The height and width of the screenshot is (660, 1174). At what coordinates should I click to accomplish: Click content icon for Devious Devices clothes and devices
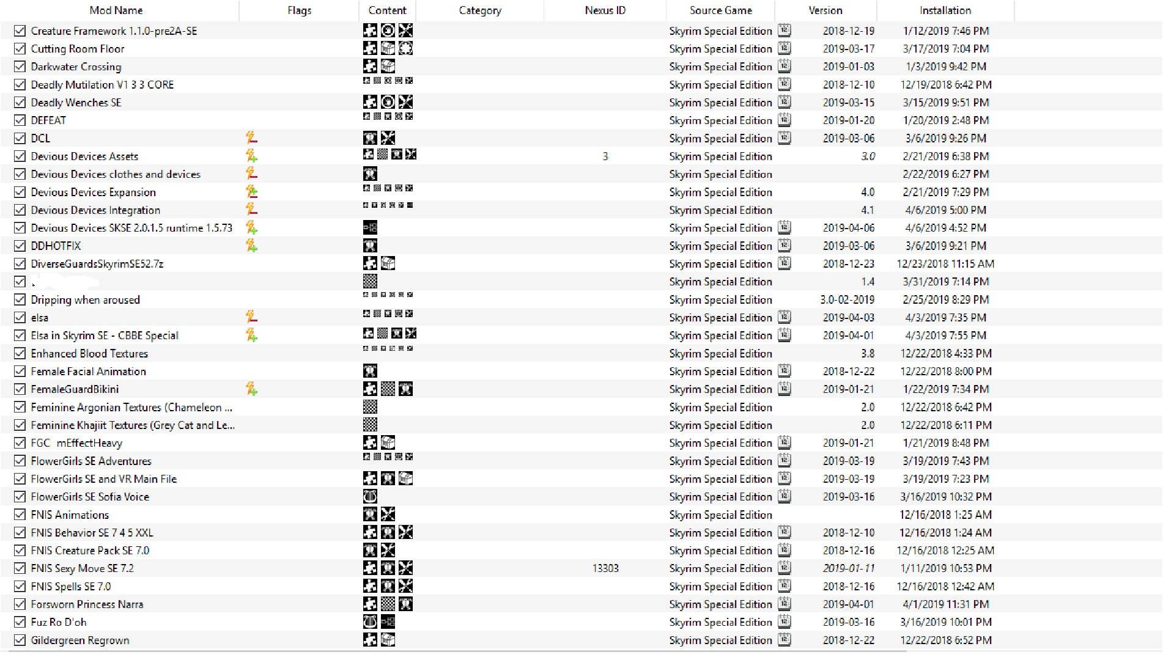tap(370, 174)
